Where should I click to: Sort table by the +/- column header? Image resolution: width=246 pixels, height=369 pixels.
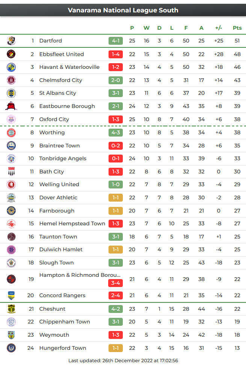(x=219, y=28)
